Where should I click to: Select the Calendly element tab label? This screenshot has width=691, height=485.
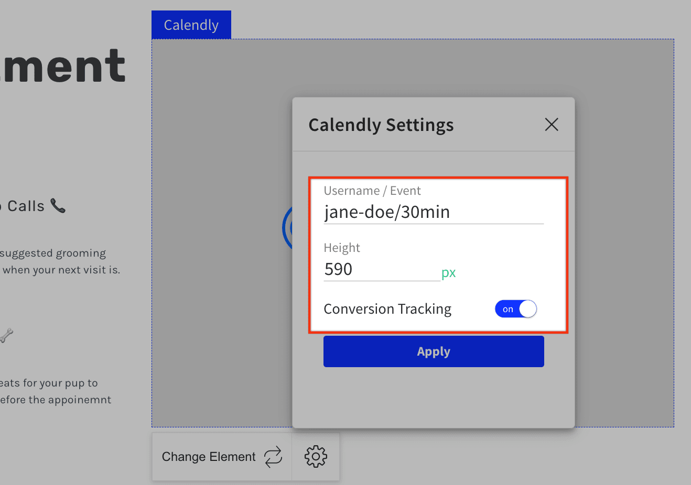click(x=191, y=25)
